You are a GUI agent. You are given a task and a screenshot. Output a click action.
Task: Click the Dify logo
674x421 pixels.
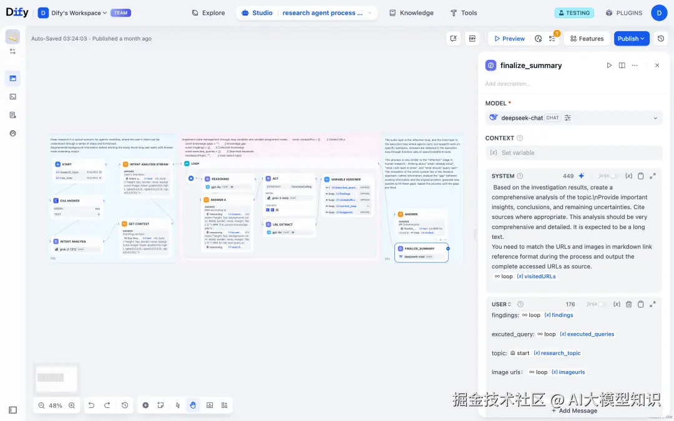[17, 12]
